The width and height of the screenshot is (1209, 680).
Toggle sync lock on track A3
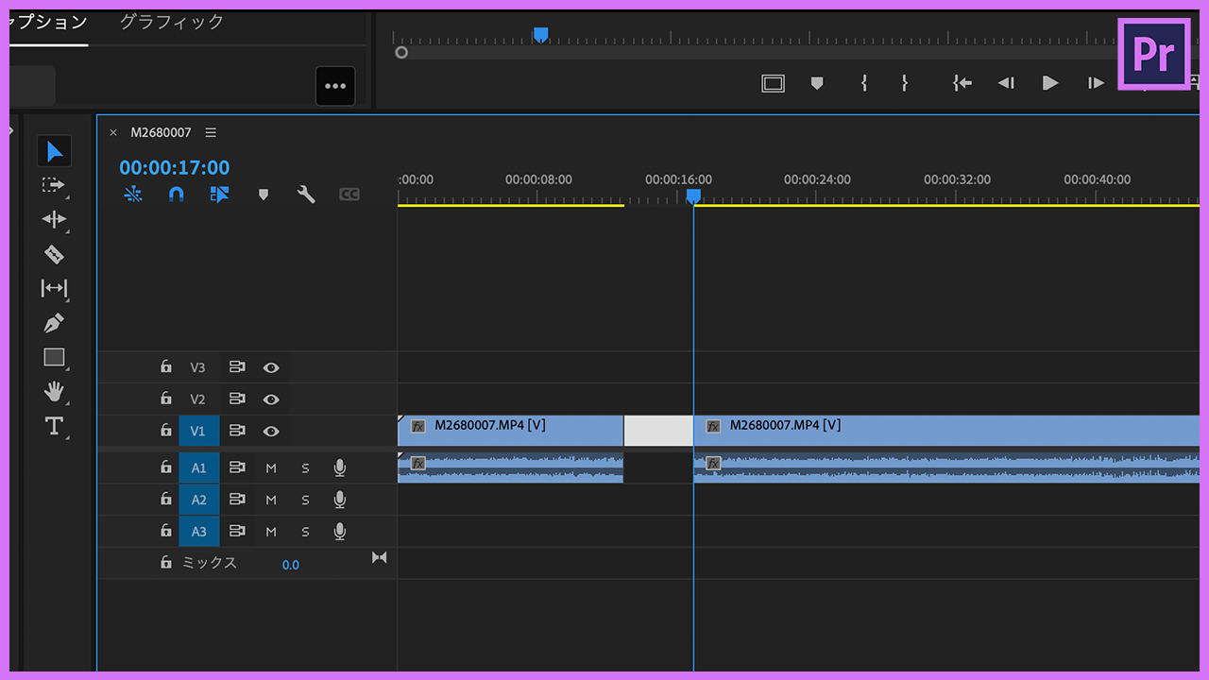(x=237, y=532)
